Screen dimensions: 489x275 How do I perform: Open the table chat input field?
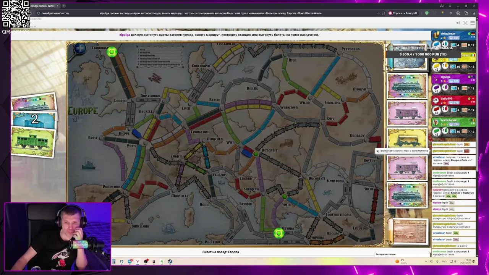point(402,254)
